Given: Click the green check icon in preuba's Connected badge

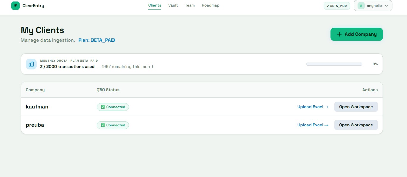Looking at the screenshot, I should pyautogui.click(x=103, y=125).
